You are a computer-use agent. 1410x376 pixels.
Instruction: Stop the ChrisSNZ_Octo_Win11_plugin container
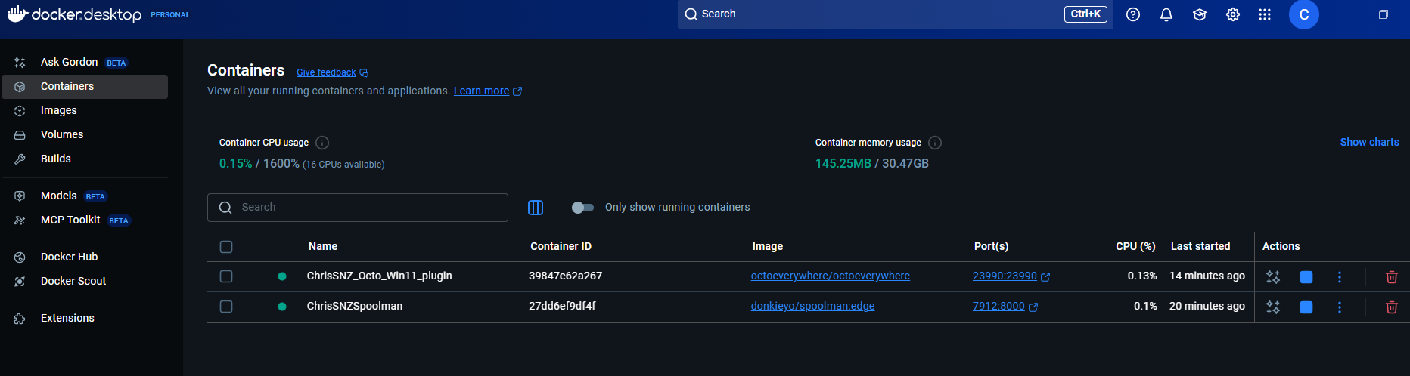(1306, 277)
